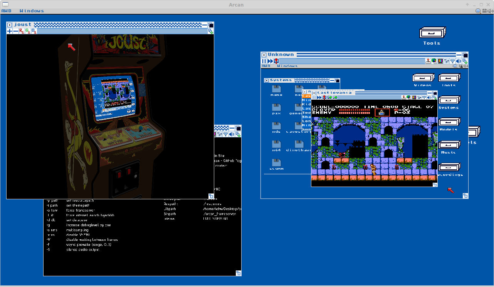Click the zoom-in plus icon in joust window
Image resolution: width=494 pixels, height=287 pixels.
coord(10,31)
